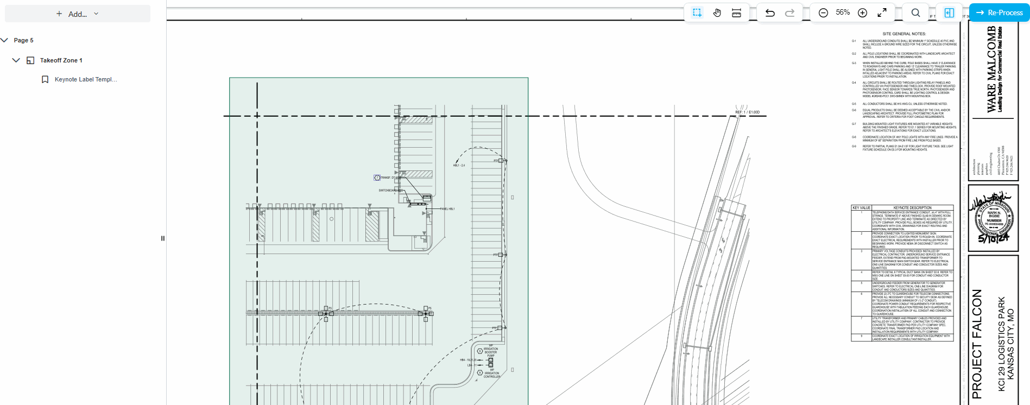
Task: Choose the ruler measure tool
Action: [736, 12]
